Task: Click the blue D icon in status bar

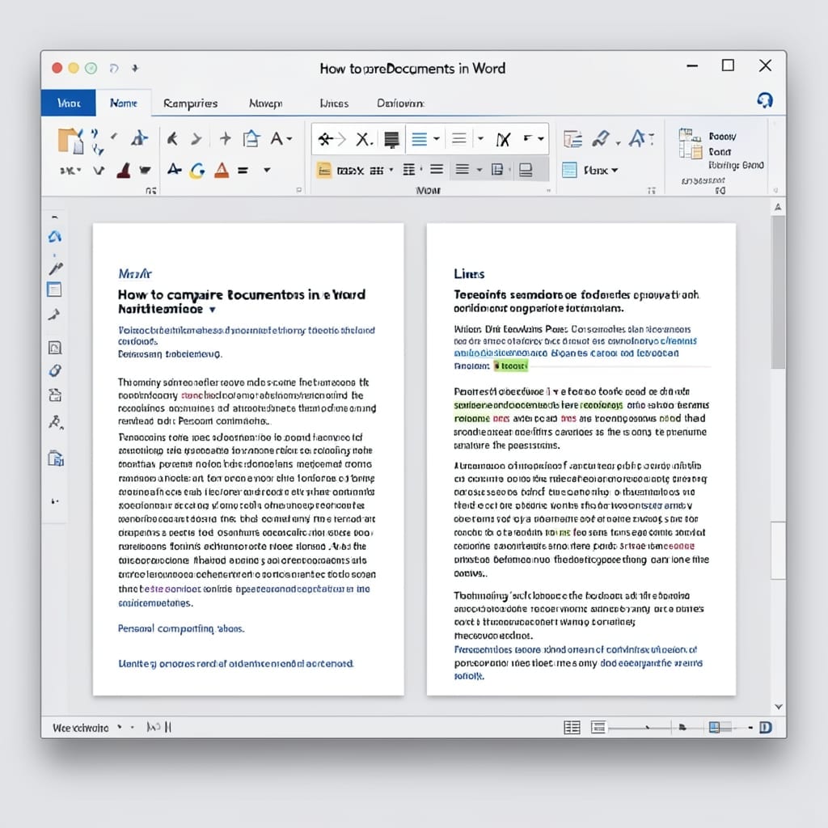Action: [x=766, y=728]
